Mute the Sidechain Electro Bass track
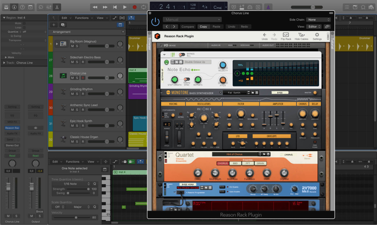Screen dimensions: 377x225 pos(72,62)
